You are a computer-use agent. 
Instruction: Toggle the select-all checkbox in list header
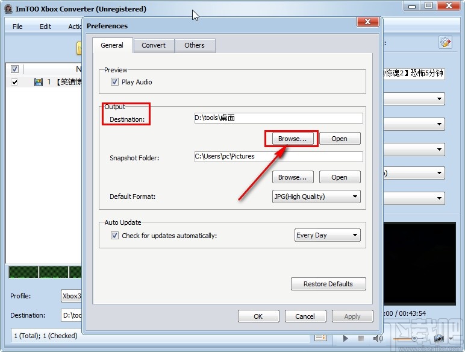(14, 69)
